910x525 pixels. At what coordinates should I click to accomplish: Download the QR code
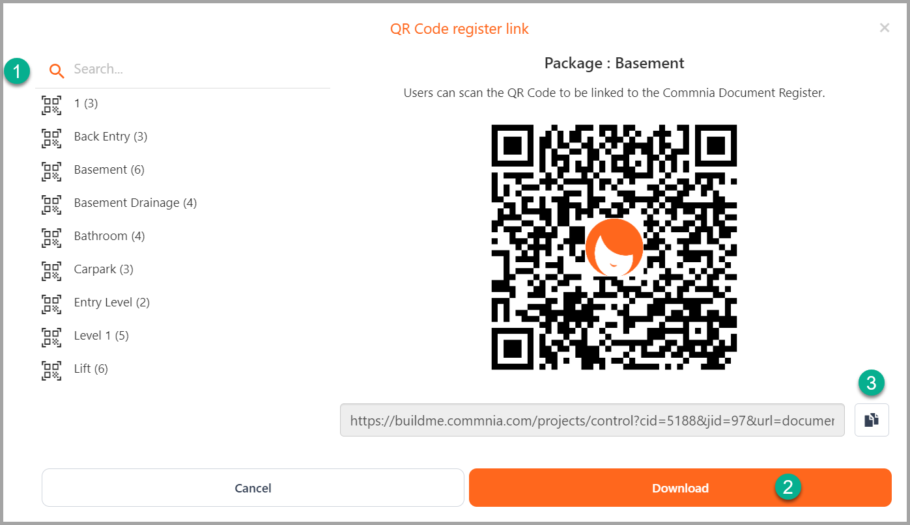680,488
